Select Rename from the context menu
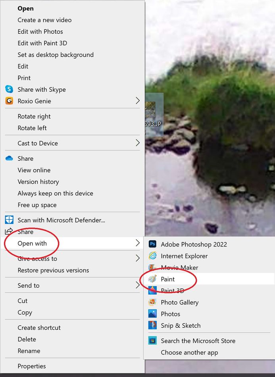The height and width of the screenshot is (377, 275). [29, 351]
